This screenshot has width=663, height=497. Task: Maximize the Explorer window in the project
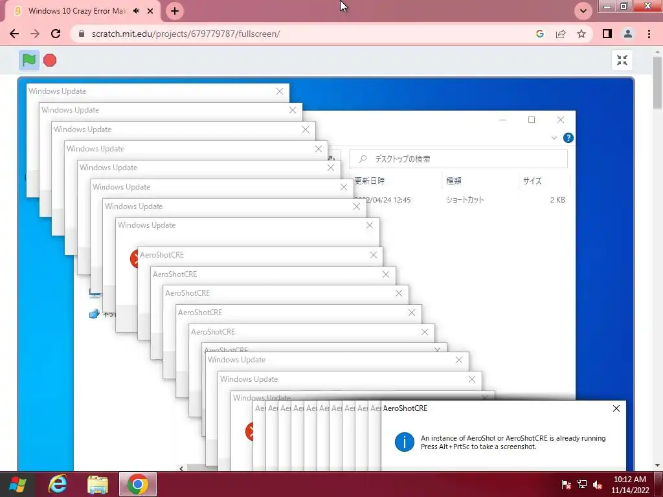[x=532, y=120]
